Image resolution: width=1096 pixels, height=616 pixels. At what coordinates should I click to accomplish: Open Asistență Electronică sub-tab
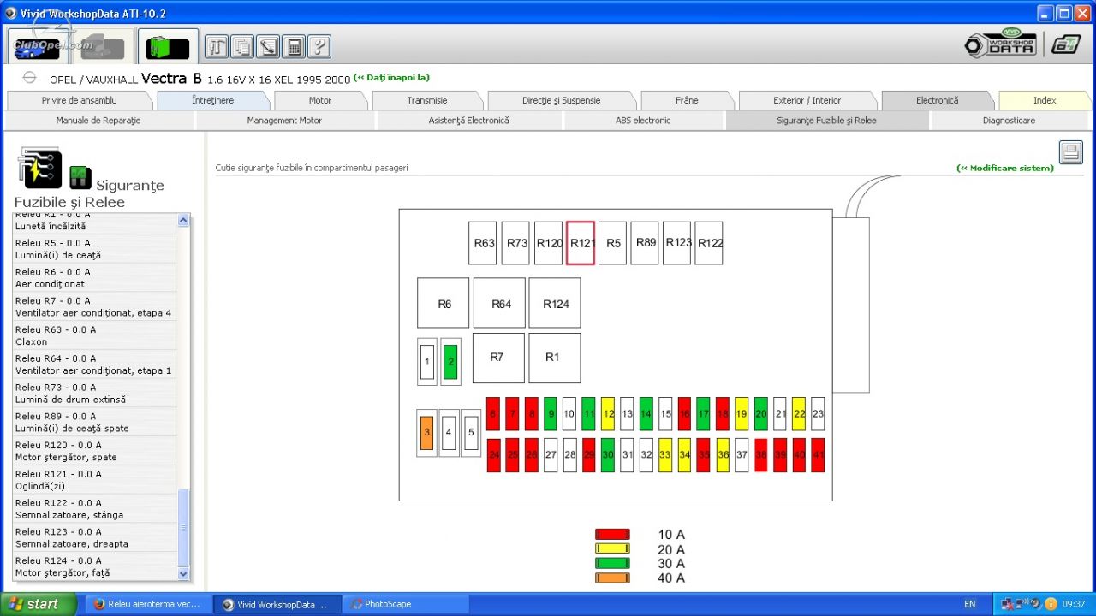(468, 121)
